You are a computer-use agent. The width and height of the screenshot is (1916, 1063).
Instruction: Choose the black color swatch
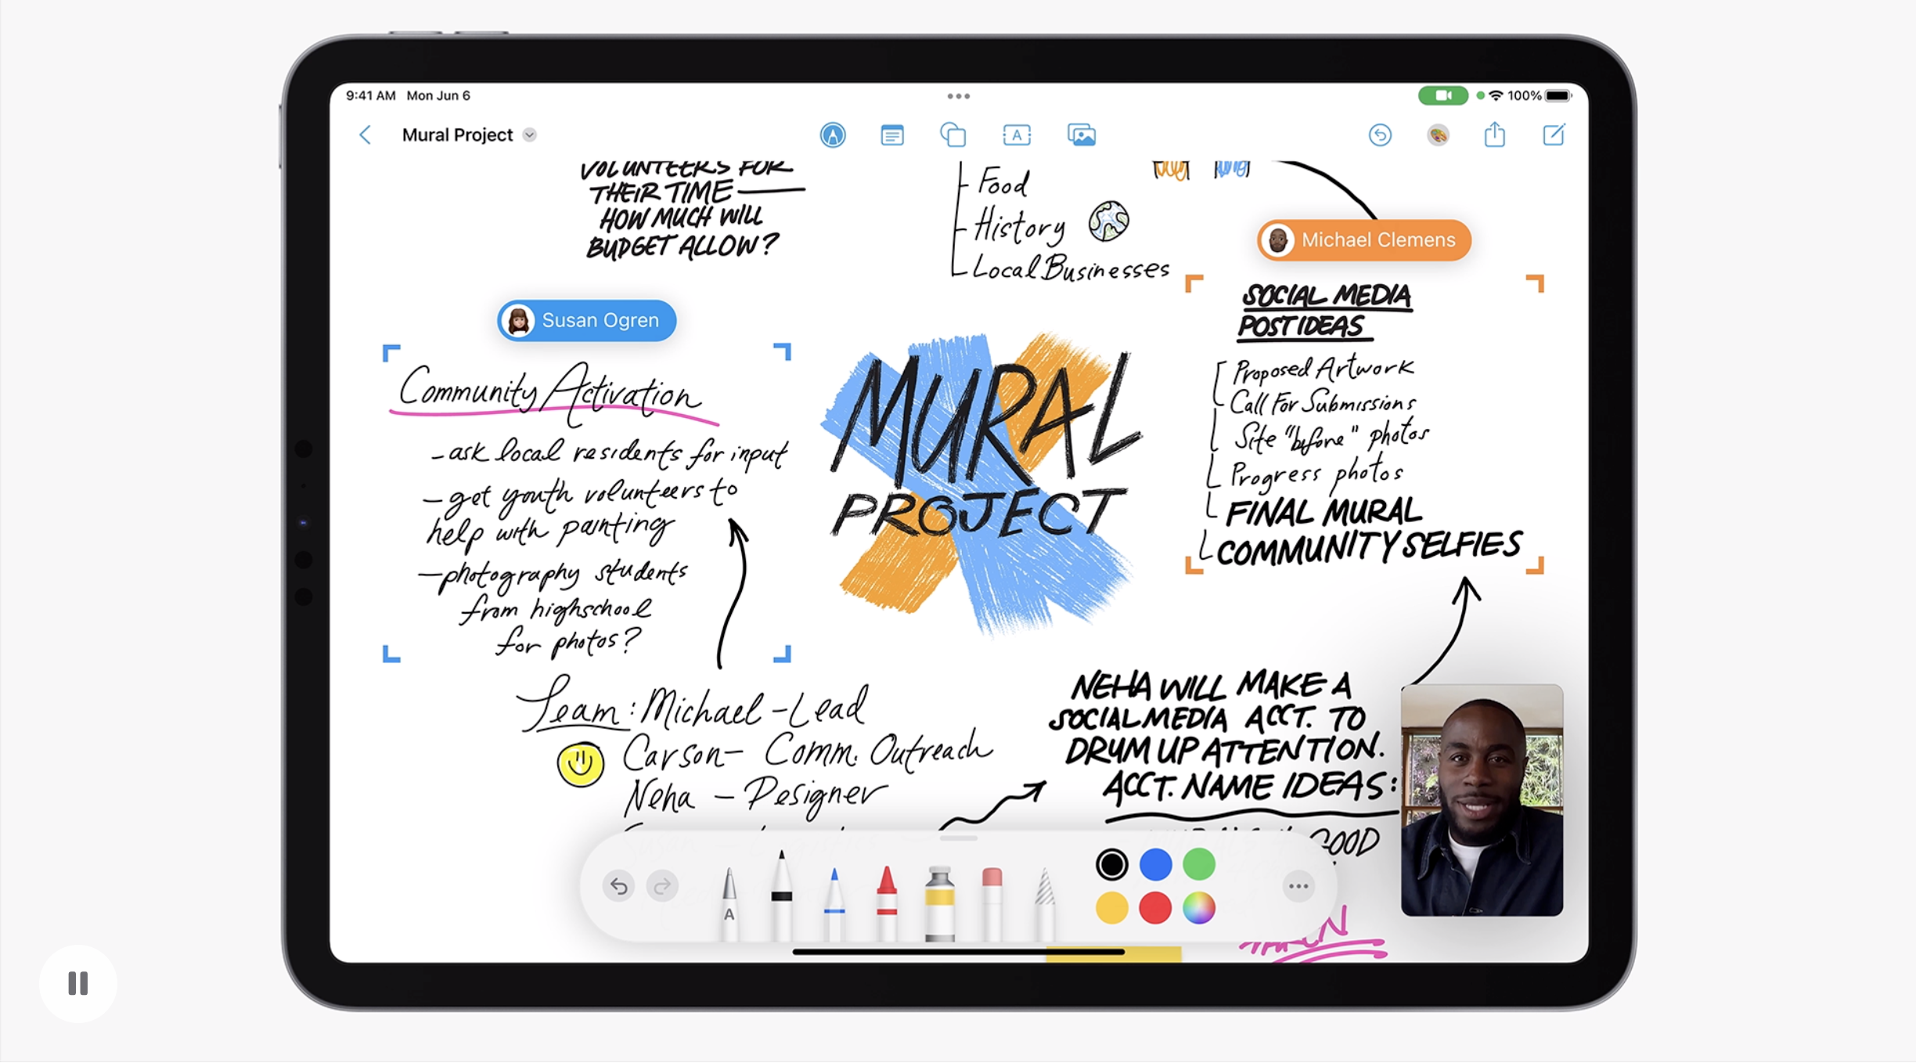point(1111,864)
